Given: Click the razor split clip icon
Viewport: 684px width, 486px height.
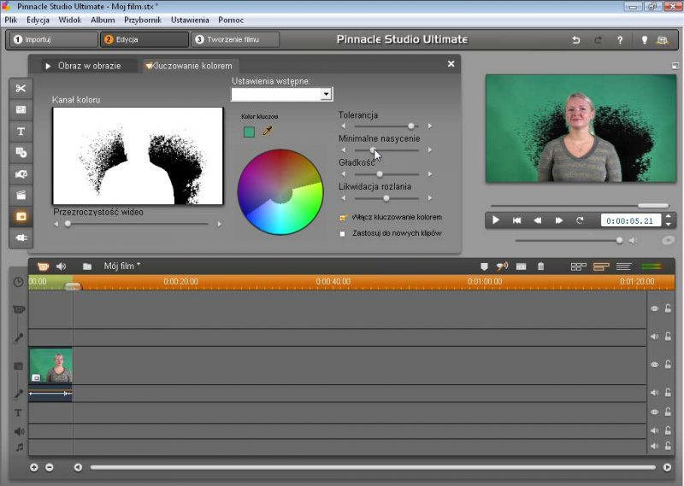Looking at the screenshot, I should 521,266.
